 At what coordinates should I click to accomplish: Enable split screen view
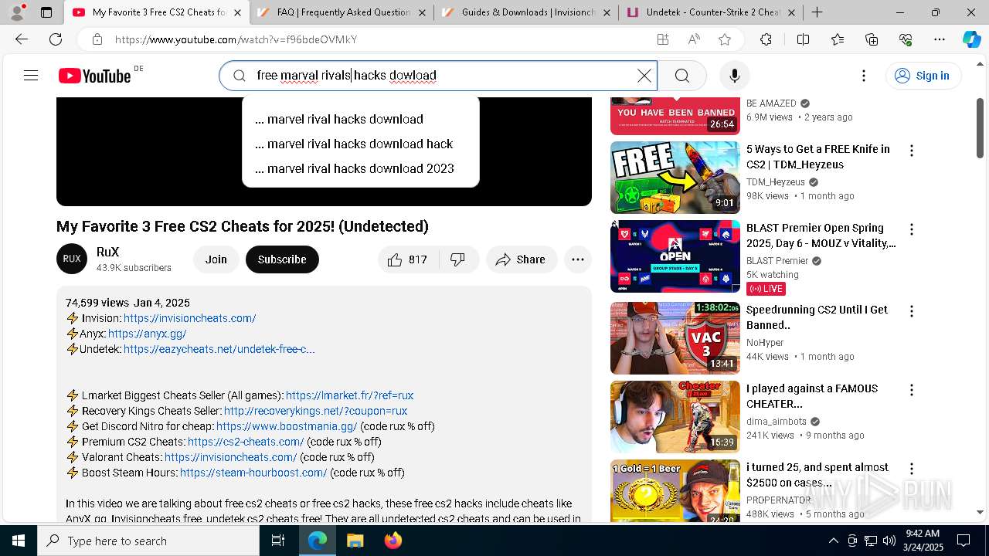pyautogui.click(x=803, y=39)
